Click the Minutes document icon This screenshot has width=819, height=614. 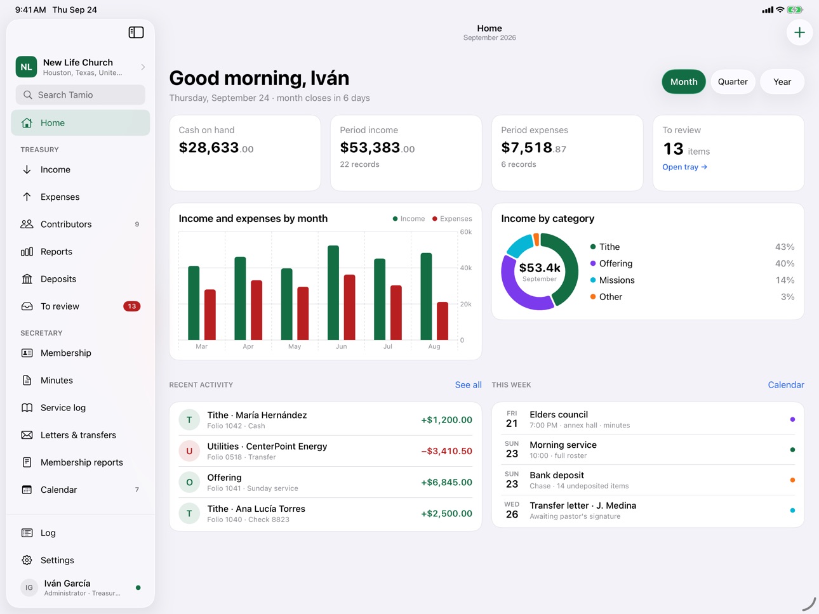(27, 380)
